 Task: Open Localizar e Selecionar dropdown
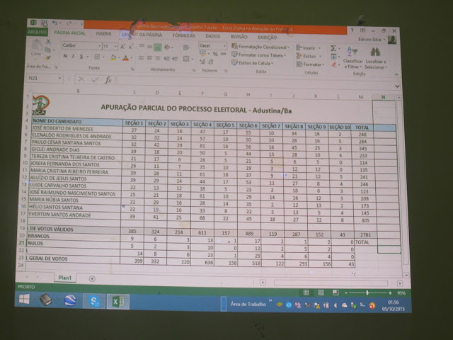(x=375, y=59)
